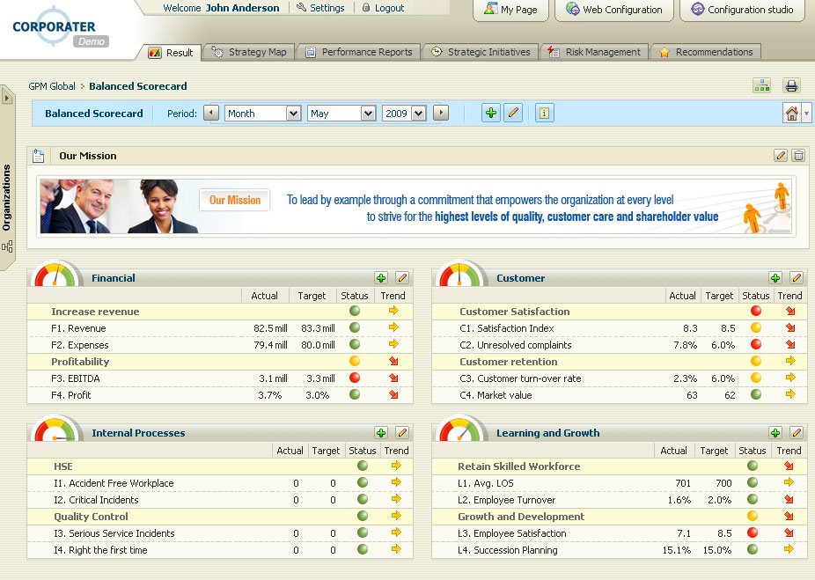Click the Quality Control heading

tap(91, 517)
